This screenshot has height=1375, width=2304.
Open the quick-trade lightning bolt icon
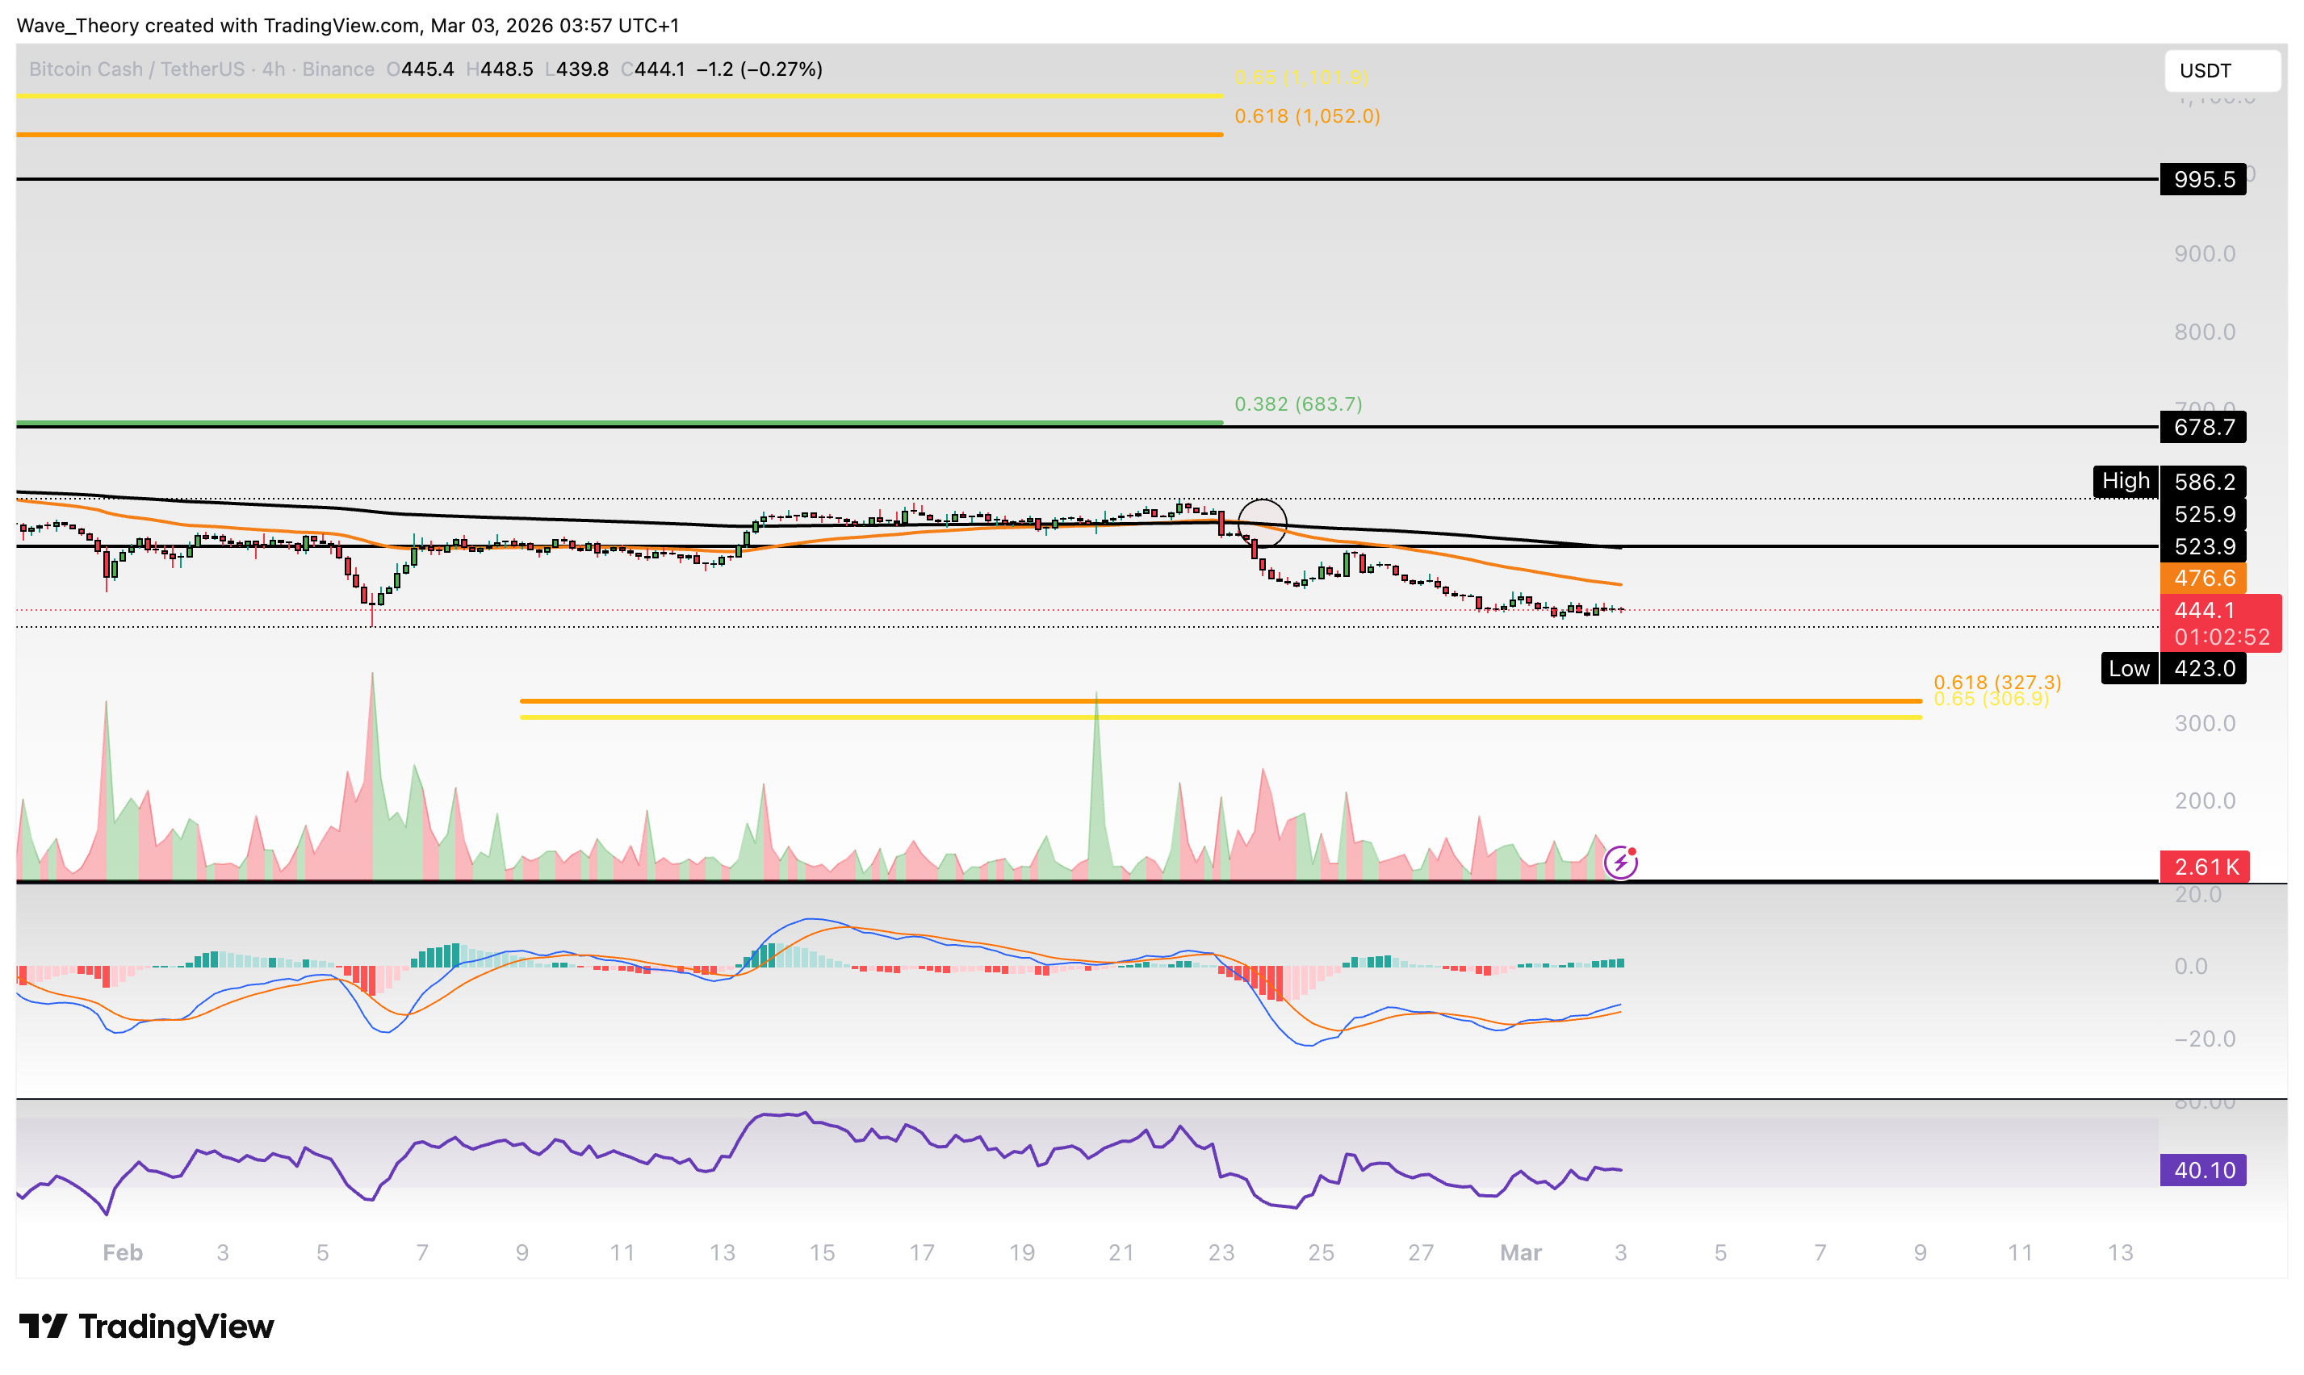click(x=1620, y=862)
